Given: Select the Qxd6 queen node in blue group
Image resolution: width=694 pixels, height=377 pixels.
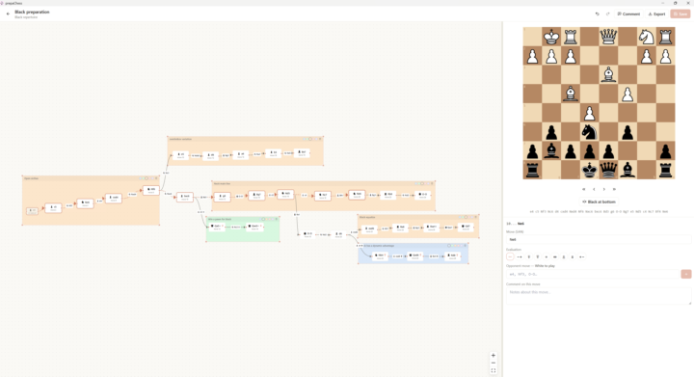Looking at the screenshot, I should (414, 256).
